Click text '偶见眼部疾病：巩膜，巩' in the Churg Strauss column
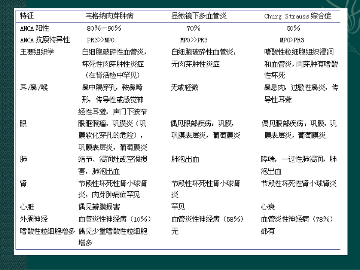Image resolution: width=360 pixels, height=270 pixels. click(x=299, y=124)
